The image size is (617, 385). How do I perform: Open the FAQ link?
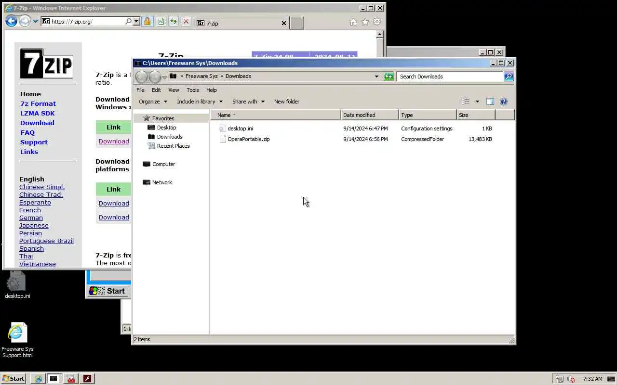click(27, 132)
